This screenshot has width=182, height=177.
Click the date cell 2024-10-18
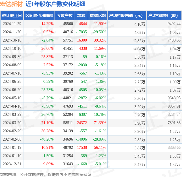[12, 40]
